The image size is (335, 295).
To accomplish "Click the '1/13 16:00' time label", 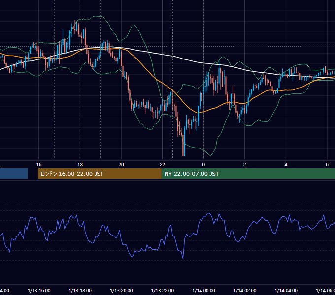I will 39,290.
